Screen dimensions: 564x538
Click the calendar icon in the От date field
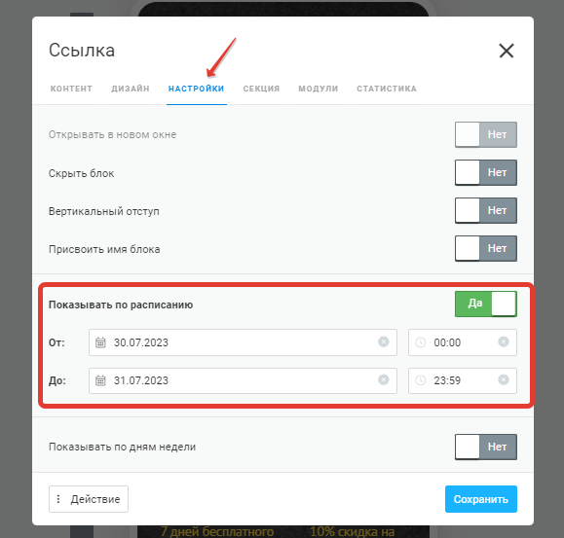100,342
